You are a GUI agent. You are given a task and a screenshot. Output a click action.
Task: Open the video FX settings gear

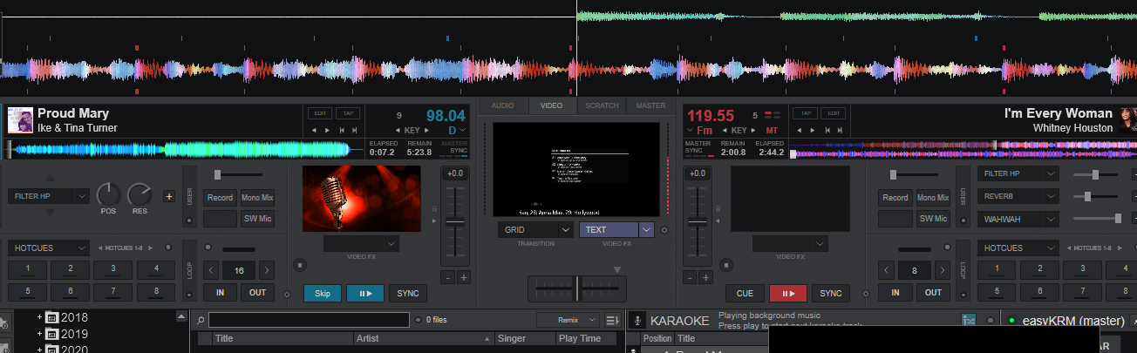(x=664, y=231)
